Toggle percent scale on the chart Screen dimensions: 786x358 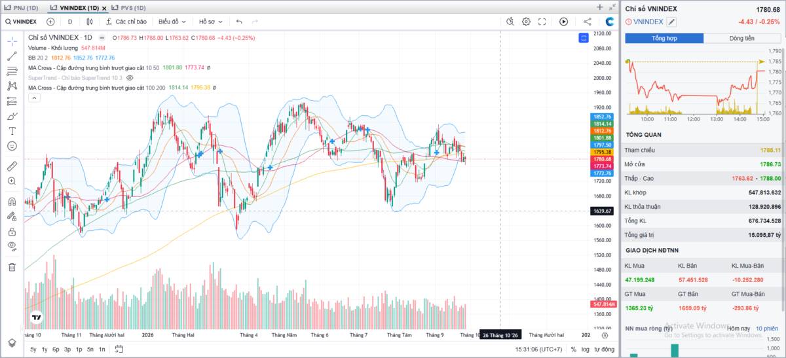pyautogui.click(x=573, y=349)
